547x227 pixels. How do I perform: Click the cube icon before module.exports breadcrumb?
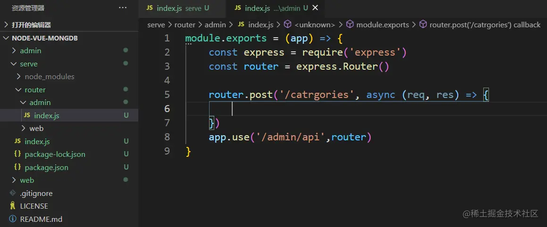point(350,24)
